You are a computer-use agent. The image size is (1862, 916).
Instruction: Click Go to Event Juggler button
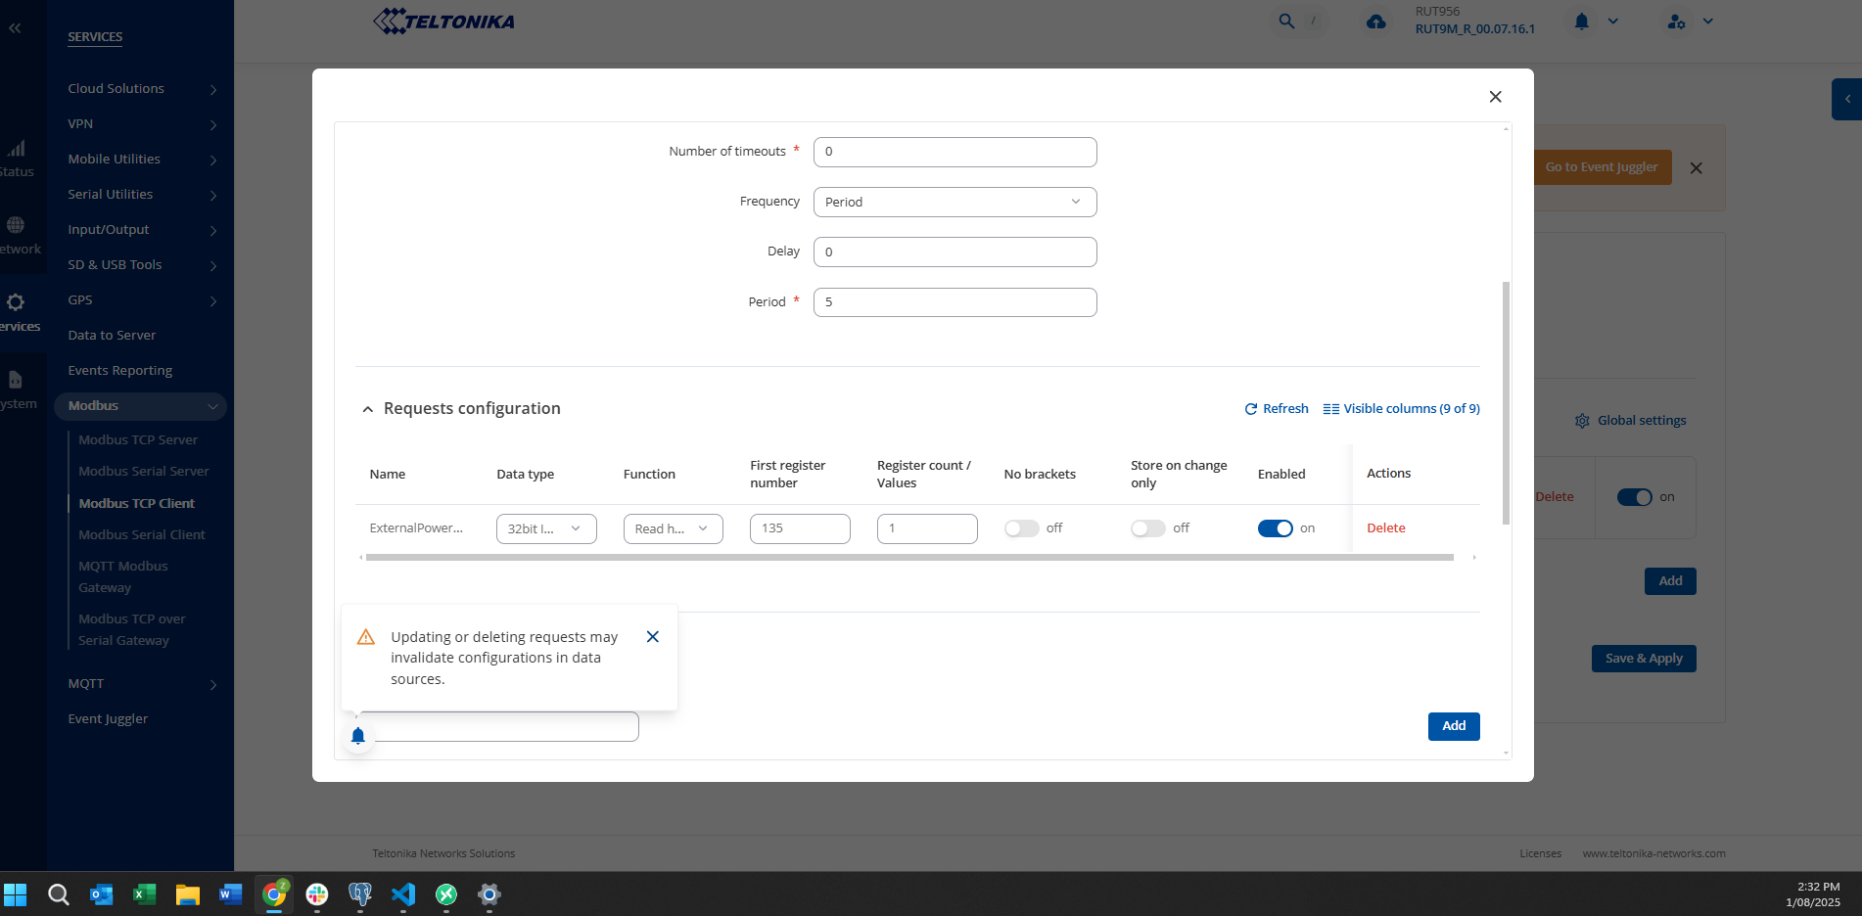pyautogui.click(x=1602, y=167)
